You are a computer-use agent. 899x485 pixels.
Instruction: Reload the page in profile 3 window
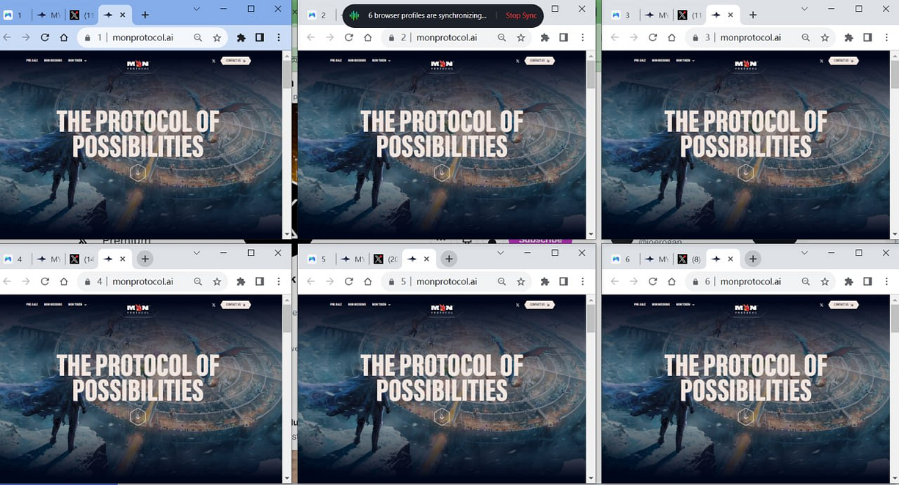pyautogui.click(x=652, y=37)
